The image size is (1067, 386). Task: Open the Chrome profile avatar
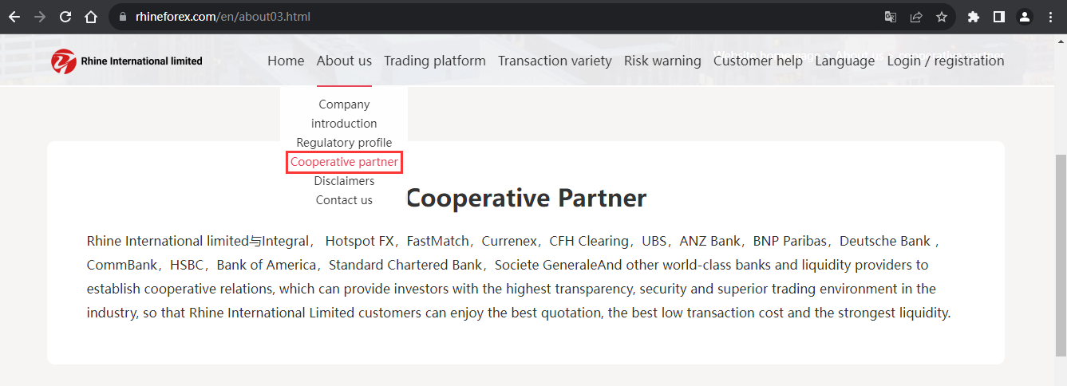point(1025,17)
